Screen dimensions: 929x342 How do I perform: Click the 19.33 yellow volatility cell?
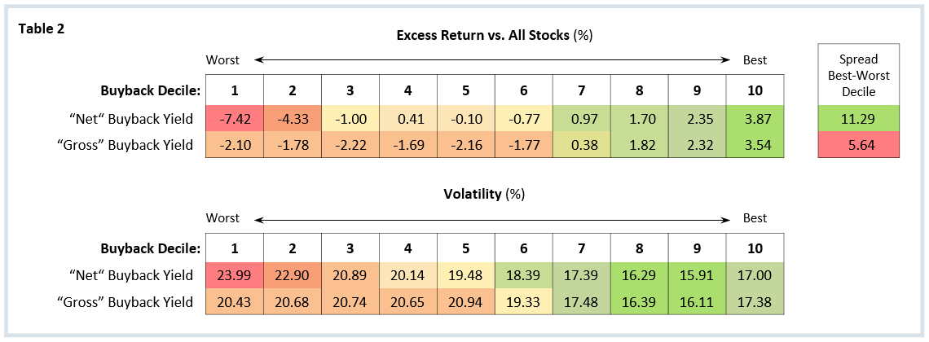(x=523, y=301)
